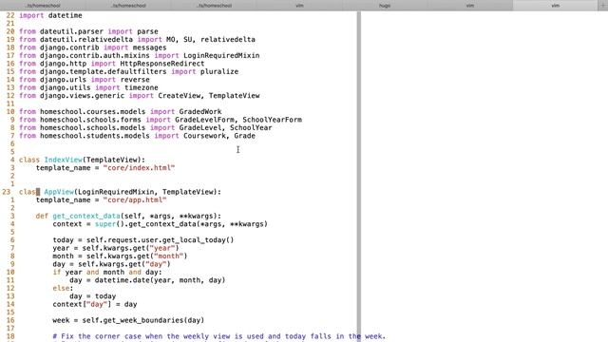This screenshot has width=608, height=342.
Task: Click the 'day = today' assignment line
Action: (x=93, y=296)
